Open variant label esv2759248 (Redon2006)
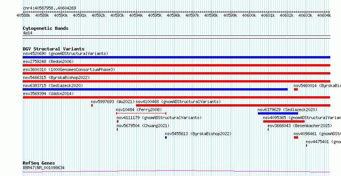This screenshot has height=176, width=341. 48,61
